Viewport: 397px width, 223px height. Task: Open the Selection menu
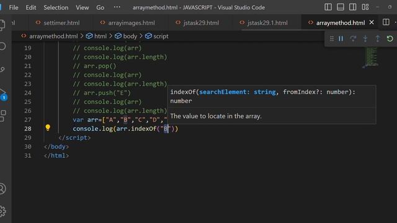[56, 7]
